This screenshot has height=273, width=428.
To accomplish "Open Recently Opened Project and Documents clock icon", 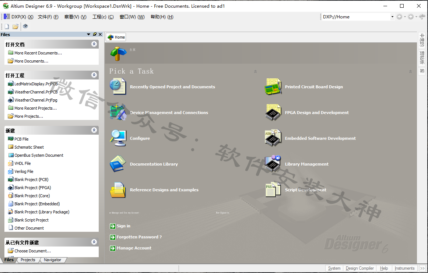I will (118, 86).
